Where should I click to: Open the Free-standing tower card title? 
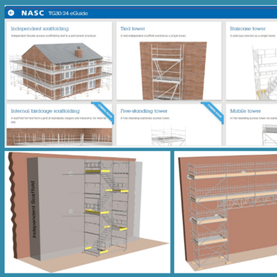point(144,111)
